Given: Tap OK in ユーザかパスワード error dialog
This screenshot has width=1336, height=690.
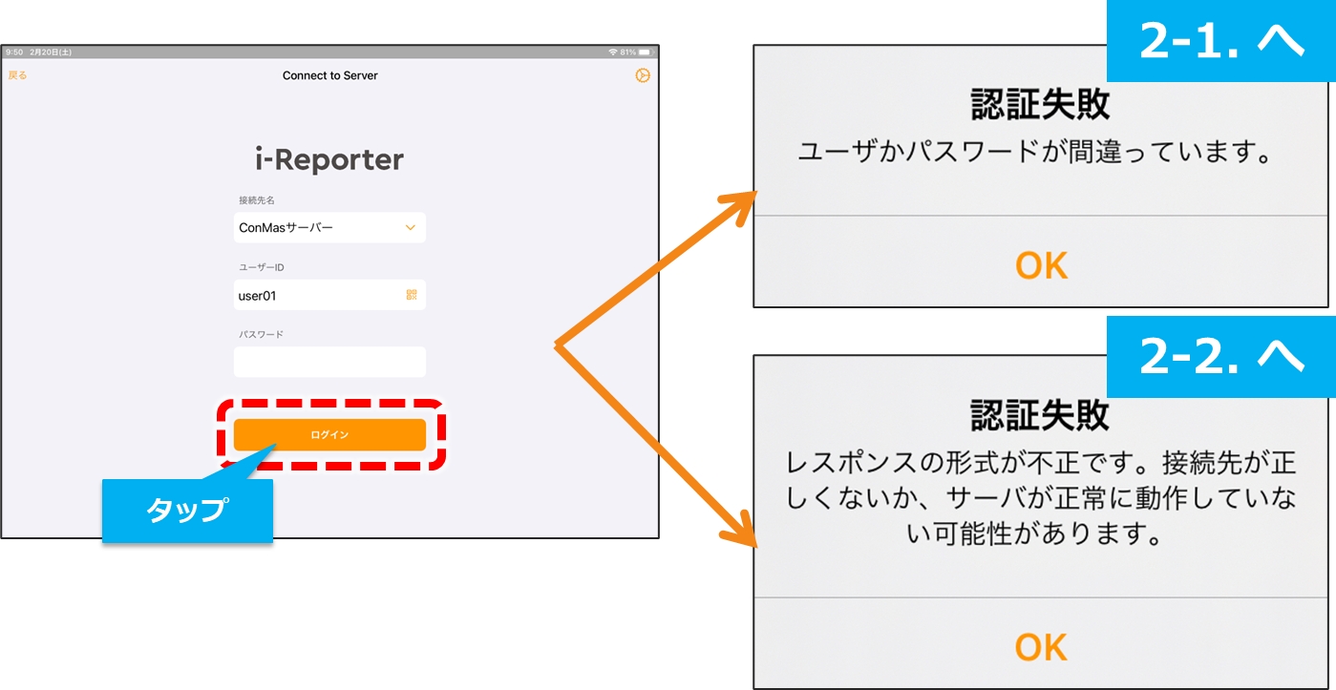Looking at the screenshot, I should point(1042,265).
